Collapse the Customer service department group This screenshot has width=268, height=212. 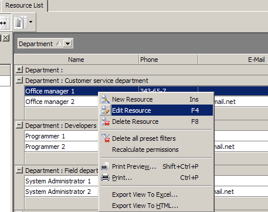(19, 80)
